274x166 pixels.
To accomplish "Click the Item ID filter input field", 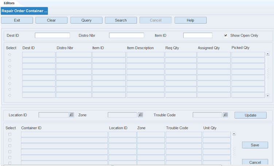I will (198, 35).
